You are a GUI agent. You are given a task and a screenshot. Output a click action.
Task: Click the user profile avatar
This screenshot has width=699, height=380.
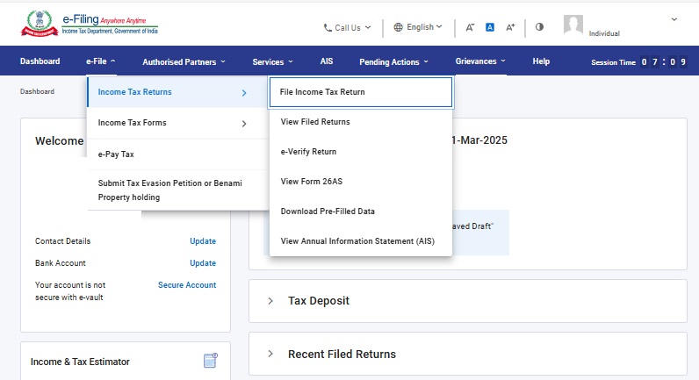point(573,25)
